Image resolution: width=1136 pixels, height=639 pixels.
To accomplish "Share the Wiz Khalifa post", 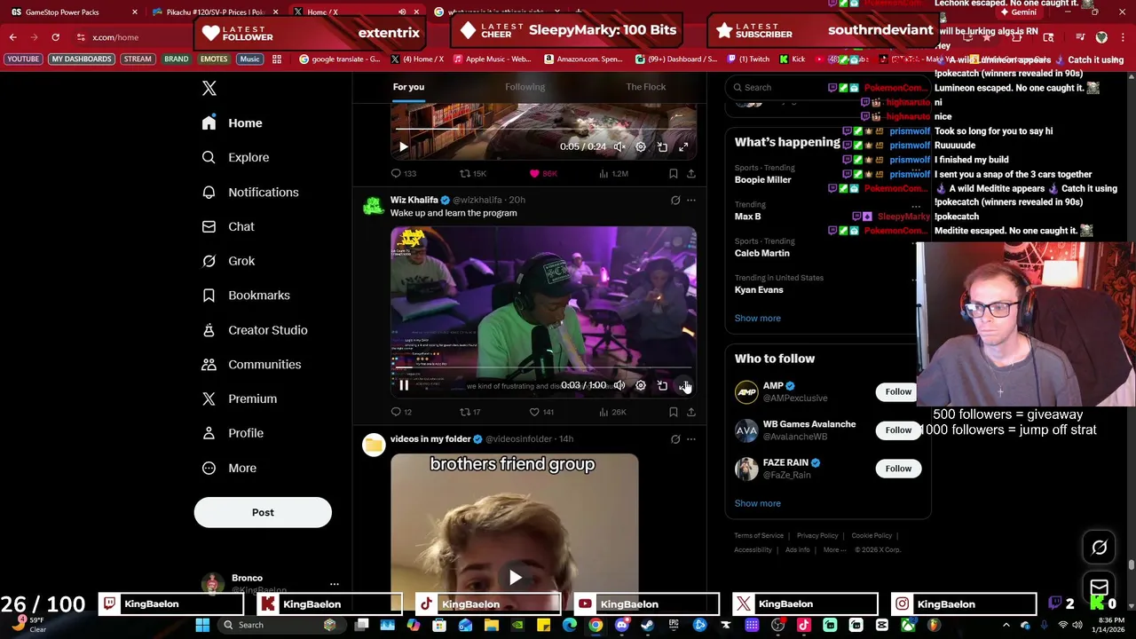I will pyautogui.click(x=690, y=412).
